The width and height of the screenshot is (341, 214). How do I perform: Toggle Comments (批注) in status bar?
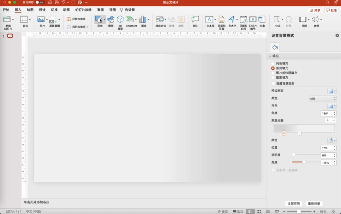pyautogui.click(x=238, y=211)
